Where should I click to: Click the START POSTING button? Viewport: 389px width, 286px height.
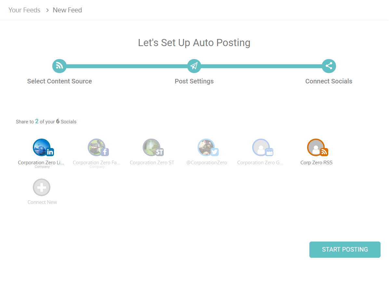(344, 250)
